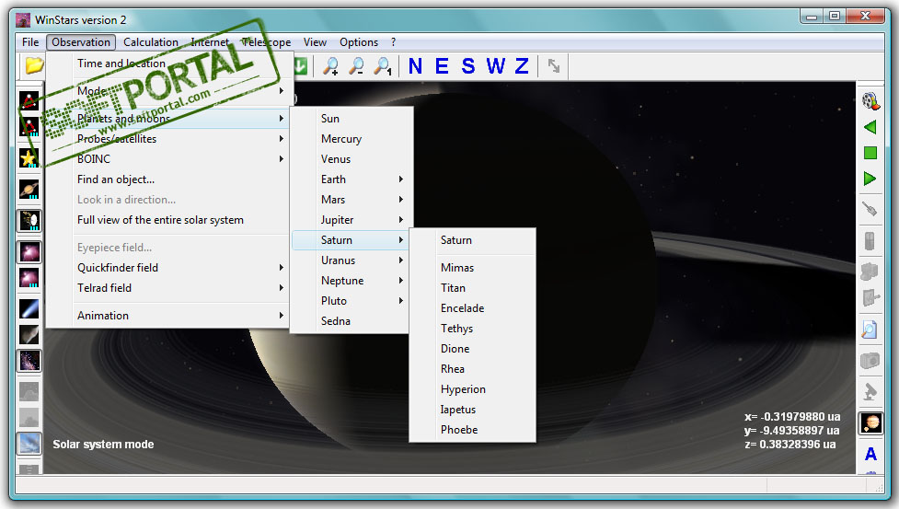
Task: Toggle the space probe sidebar icon
Action: coord(29,220)
